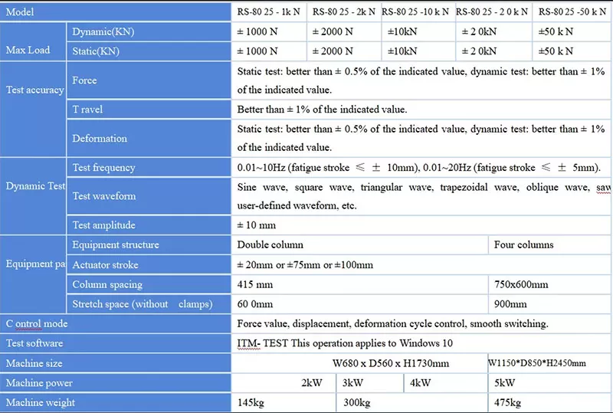Select "± 2 0kN" in the Static row

pyautogui.click(x=479, y=51)
